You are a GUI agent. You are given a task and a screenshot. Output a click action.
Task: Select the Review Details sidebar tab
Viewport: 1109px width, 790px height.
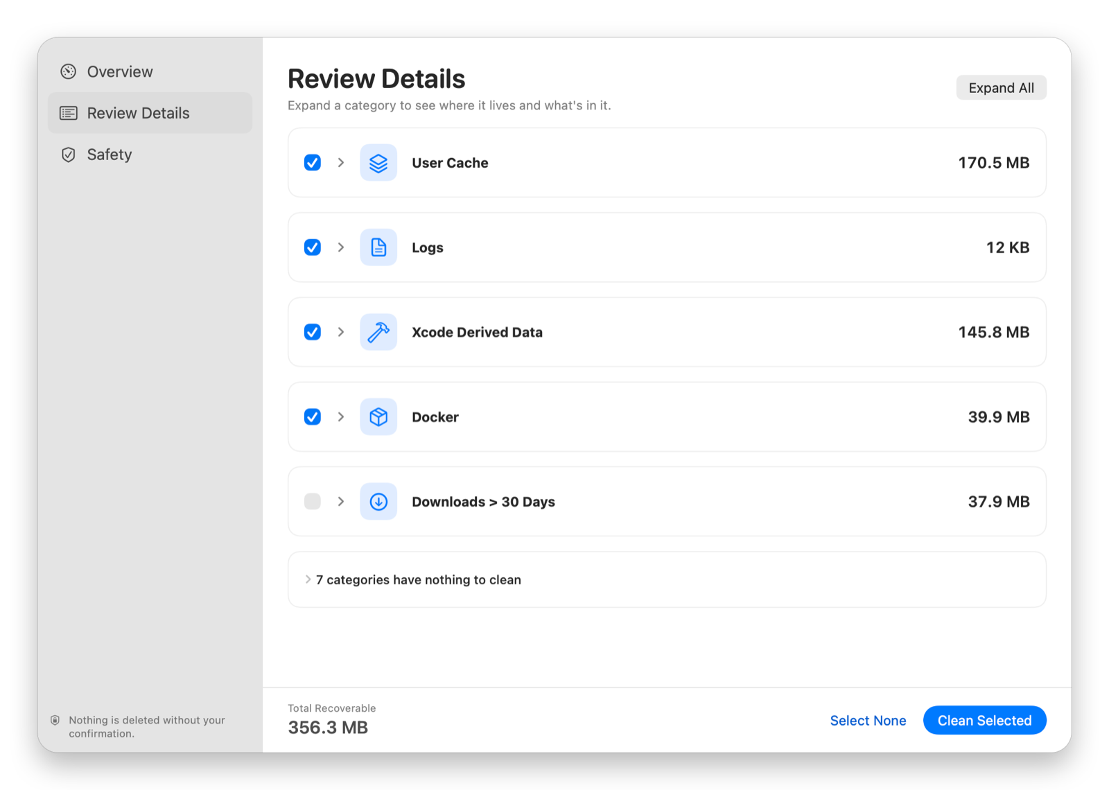coord(150,113)
